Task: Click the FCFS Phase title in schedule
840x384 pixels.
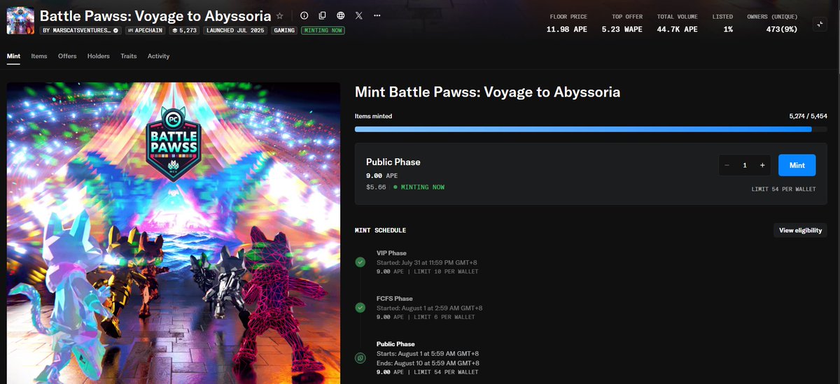Action: (x=395, y=299)
